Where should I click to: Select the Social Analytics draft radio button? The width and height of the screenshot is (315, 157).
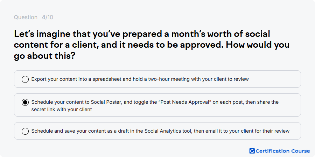(25, 131)
